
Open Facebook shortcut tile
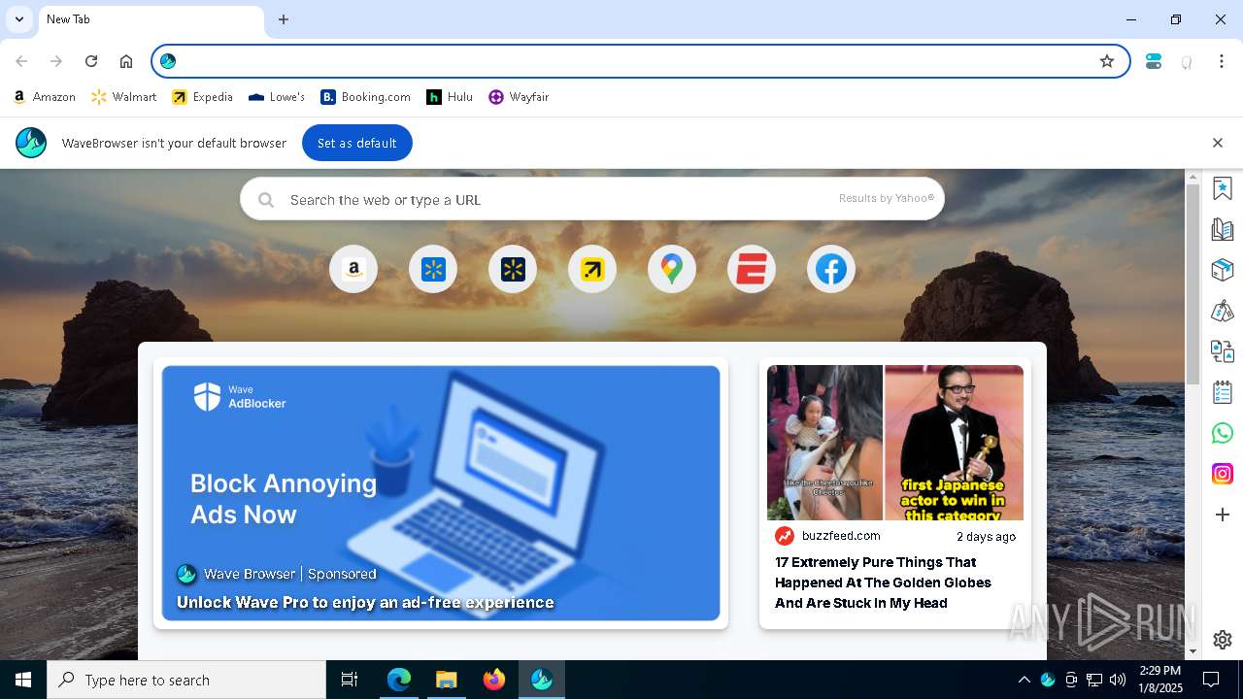pyautogui.click(x=831, y=269)
